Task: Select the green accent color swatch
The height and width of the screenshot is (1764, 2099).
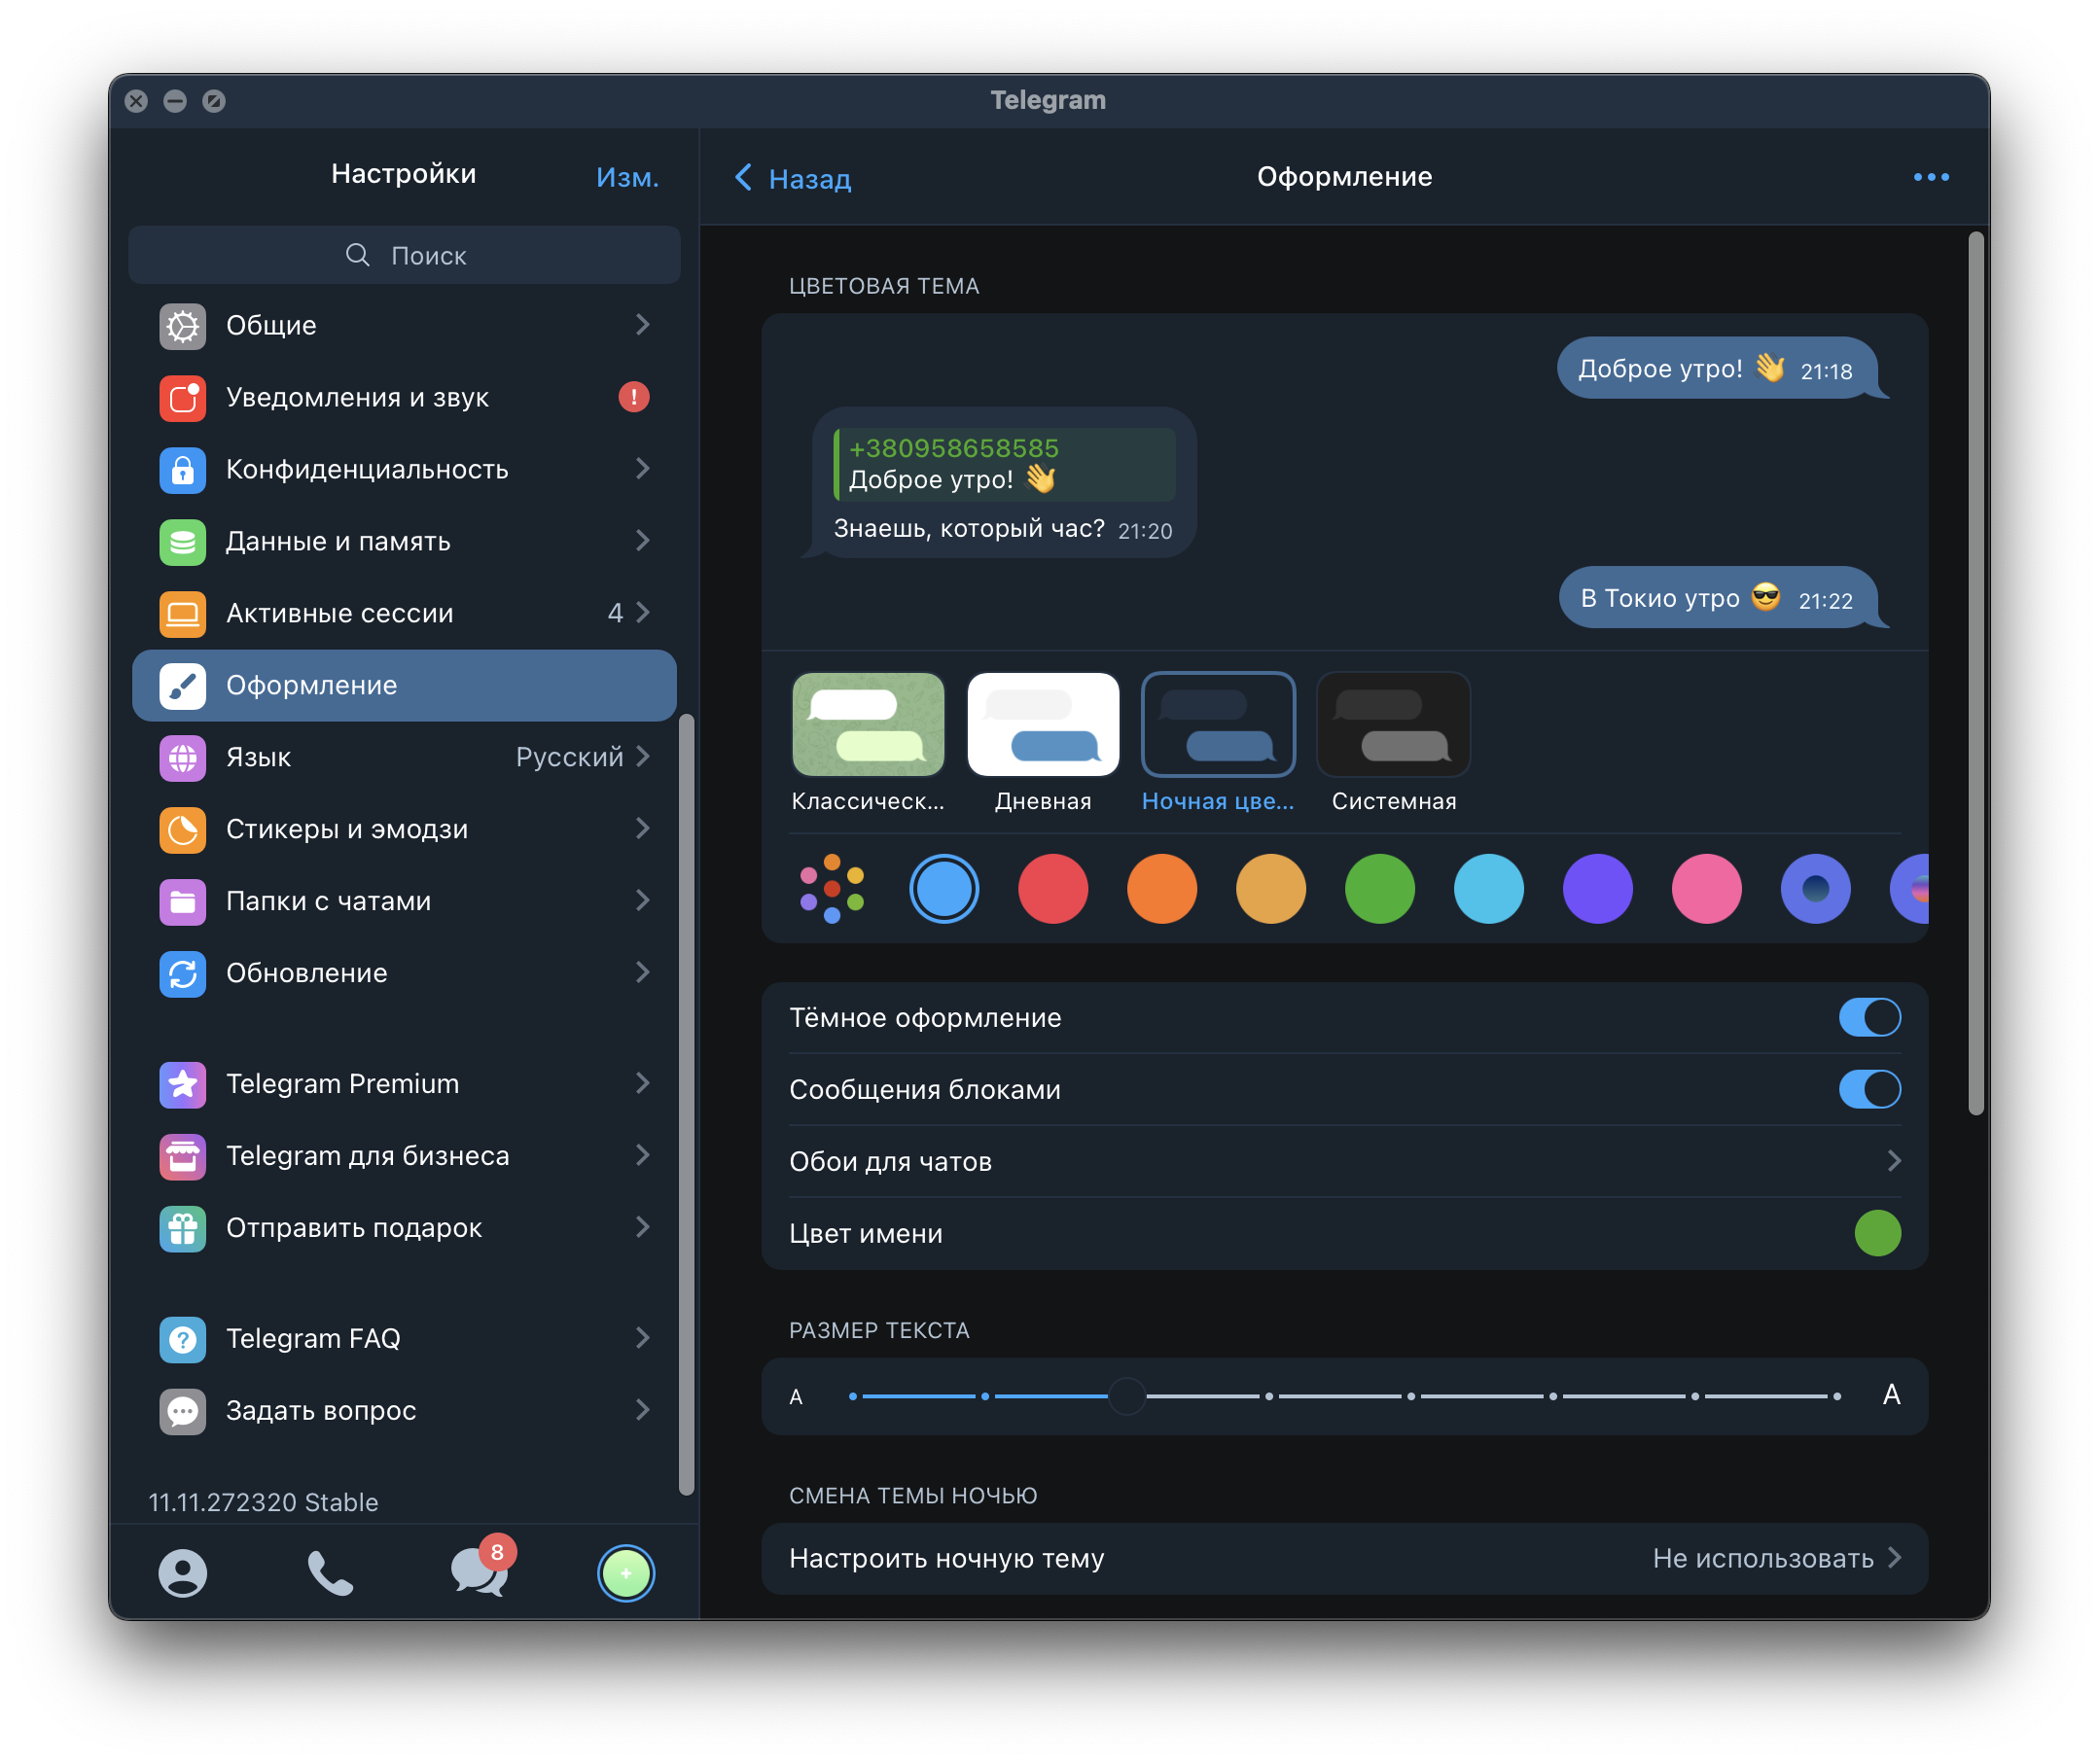Action: pyautogui.click(x=1380, y=888)
